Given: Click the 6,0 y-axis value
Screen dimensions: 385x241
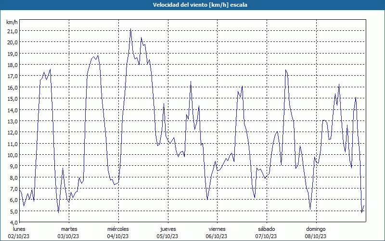Looking at the screenshot, I should tap(13, 200).
